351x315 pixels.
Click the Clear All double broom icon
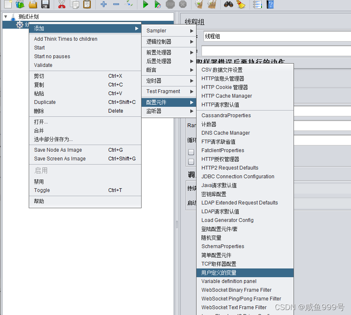(x=212, y=4)
